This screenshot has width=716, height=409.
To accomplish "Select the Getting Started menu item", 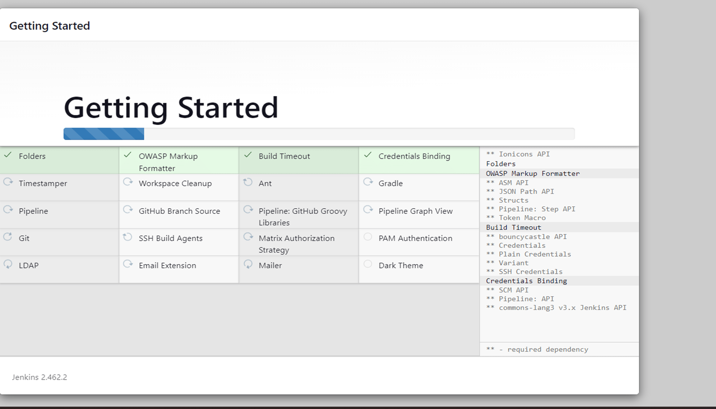I will click(50, 25).
